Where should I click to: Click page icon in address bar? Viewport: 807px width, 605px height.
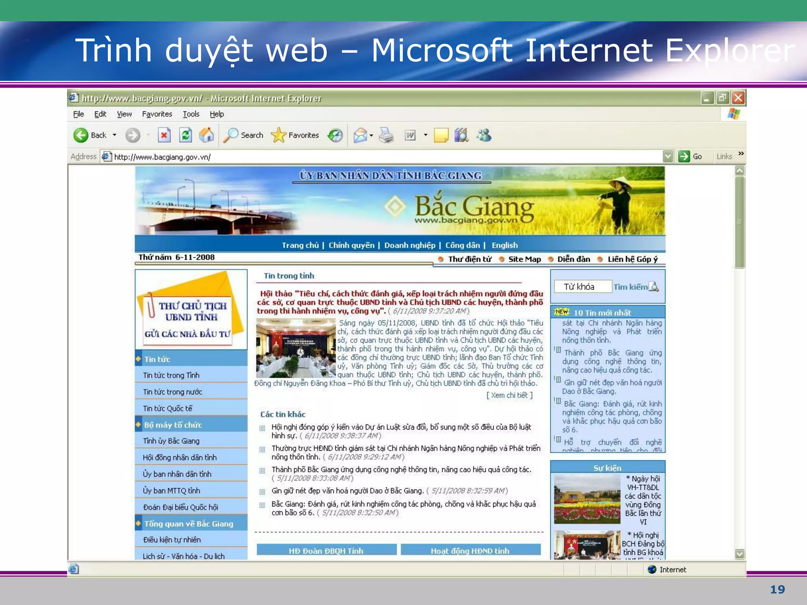[x=106, y=157]
